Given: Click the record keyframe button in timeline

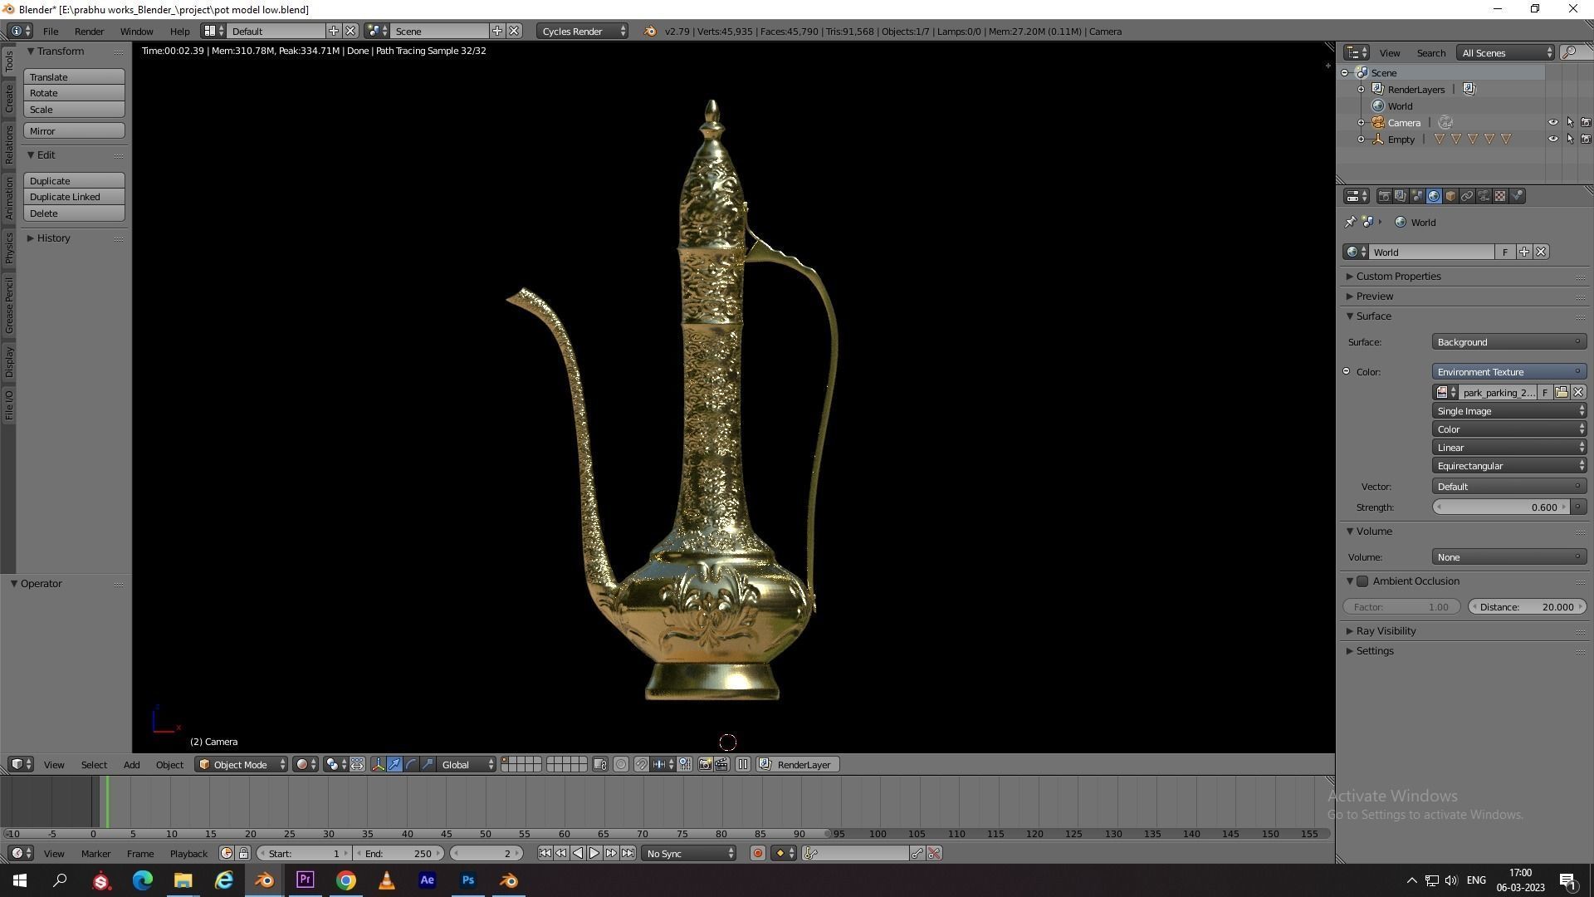Looking at the screenshot, I should coord(757,854).
